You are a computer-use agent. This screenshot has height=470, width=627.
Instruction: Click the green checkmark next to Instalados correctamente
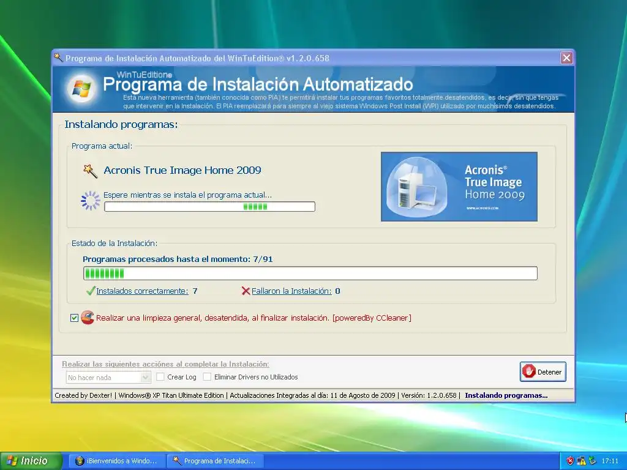pyautogui.click(x=91, y=291)
